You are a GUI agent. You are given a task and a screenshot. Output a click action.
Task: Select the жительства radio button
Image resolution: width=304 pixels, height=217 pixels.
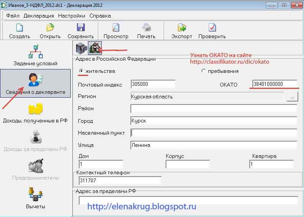81,71
